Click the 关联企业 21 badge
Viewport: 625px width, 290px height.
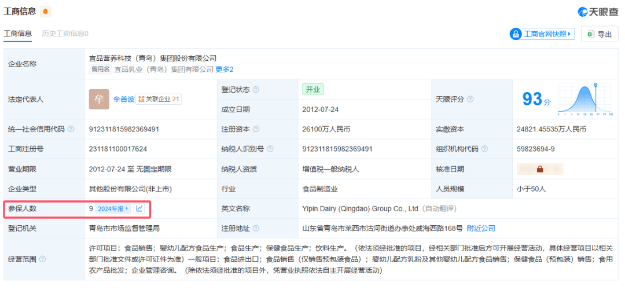pyautogui.click(x=159, y=99)
